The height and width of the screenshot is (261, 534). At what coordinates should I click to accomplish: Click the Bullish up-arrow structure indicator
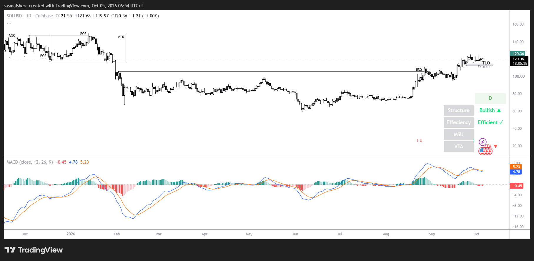coord(490,110)
